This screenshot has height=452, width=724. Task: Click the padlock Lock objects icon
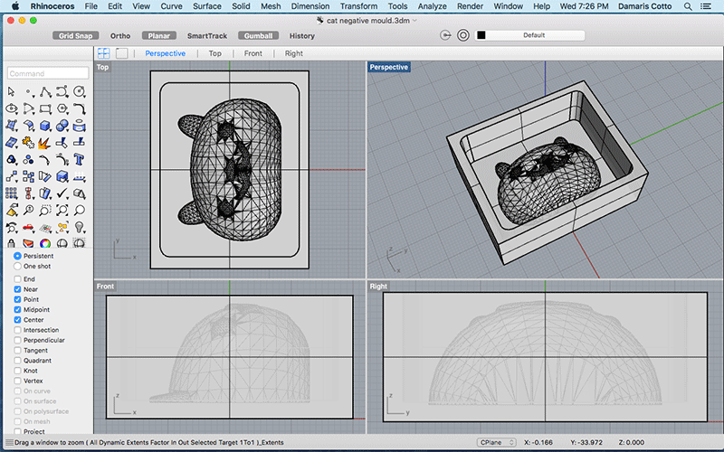tap(12, 243)
